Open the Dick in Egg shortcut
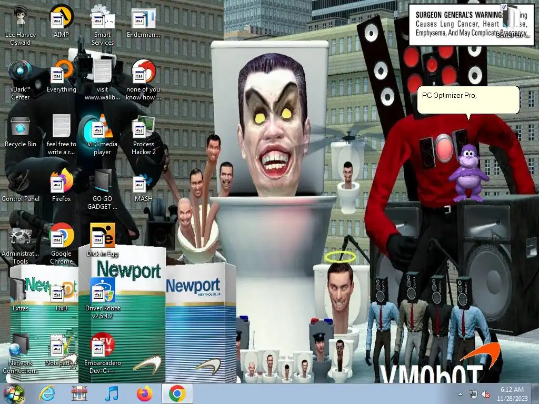This screenshot has width=539, height=404. click(x=103, y=240)
